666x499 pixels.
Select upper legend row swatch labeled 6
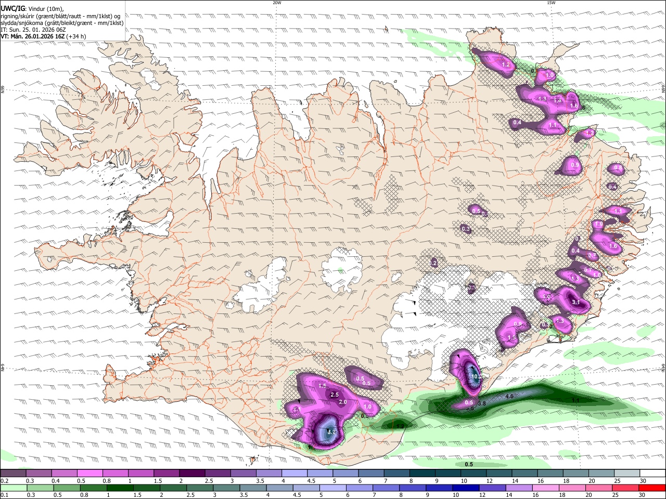(x=372, y=474)
